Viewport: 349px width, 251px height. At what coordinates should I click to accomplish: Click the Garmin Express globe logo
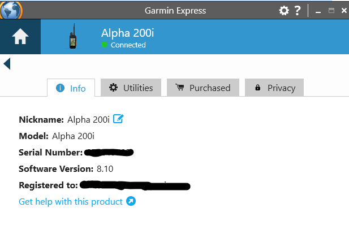click(11, 10)
